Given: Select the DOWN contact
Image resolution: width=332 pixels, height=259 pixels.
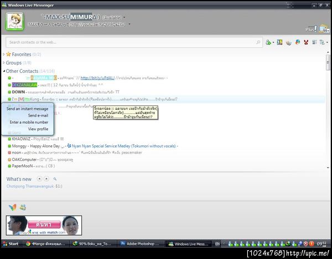Looking at the screenshot, I should tap(18, 92).
